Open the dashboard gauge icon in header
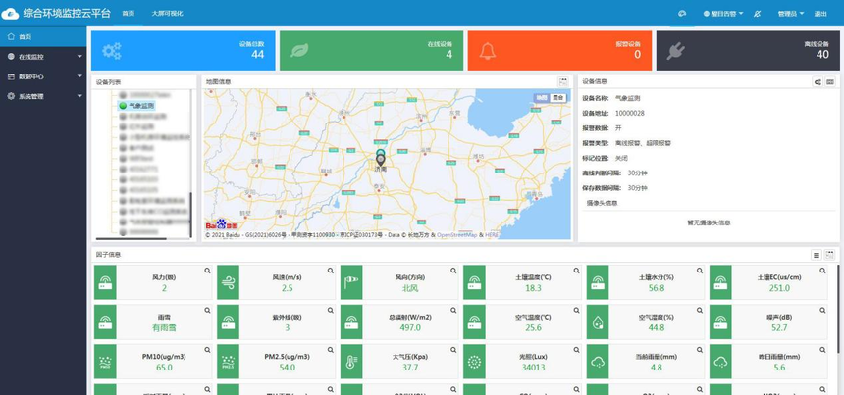This screenshot has height=395, width=844. pos(682,14)
